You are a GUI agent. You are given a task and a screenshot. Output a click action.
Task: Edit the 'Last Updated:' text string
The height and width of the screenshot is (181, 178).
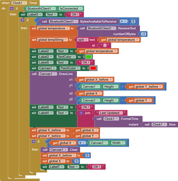coord(111,113)
